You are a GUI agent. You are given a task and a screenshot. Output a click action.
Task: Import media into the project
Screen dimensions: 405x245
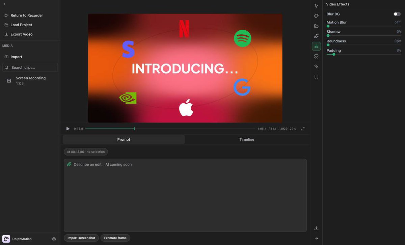(x=13, y=57)
